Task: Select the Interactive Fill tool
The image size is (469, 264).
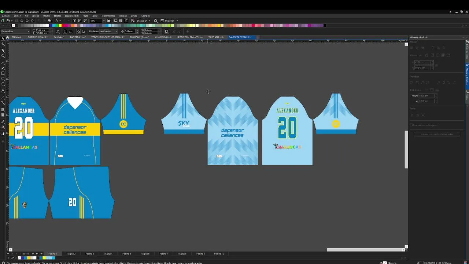Action: click(3, 127)
